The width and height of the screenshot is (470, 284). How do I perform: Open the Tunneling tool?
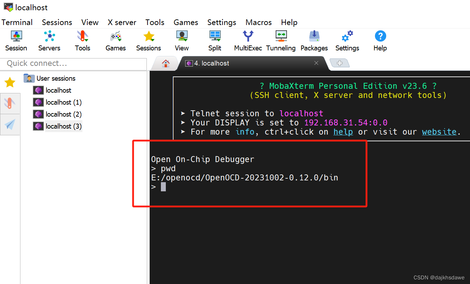pyautogui.click(x=281, y=41)
